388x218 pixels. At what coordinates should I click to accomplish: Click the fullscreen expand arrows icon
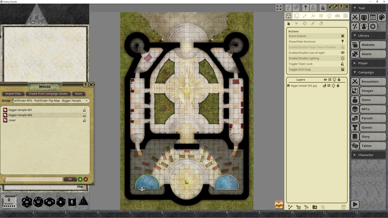pyautogui.click(x=279, y=8)
